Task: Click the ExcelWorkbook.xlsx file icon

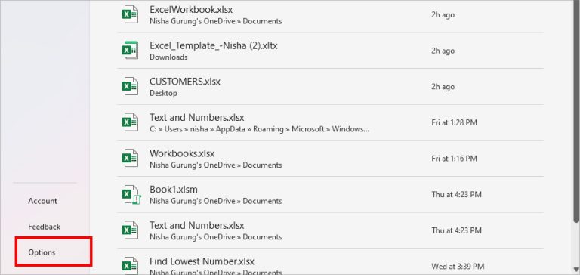Action: tap(130, 14)
